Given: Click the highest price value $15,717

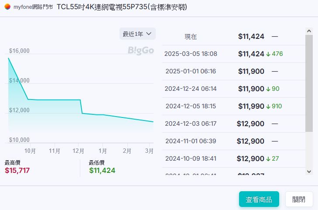Looking at the screenshot, I should (x=17, y=170).
